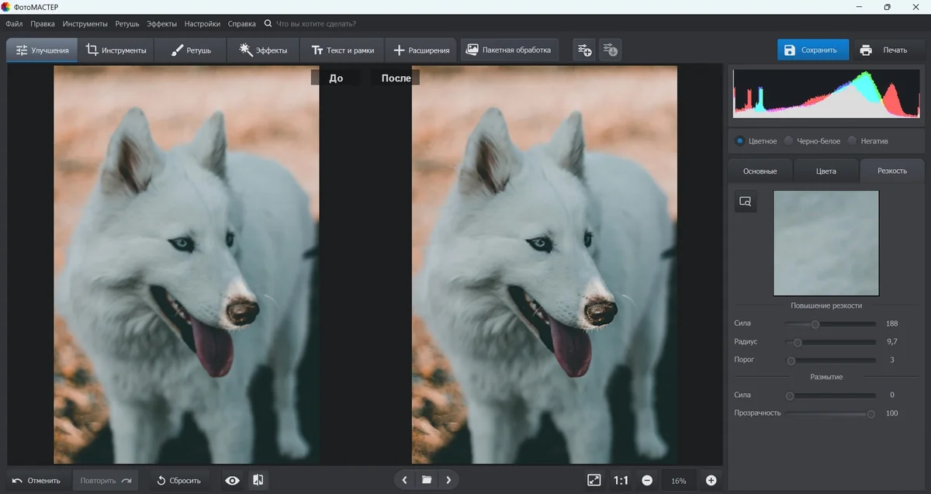
Task: Toggle original view with eye icon
Action: click(x=232, y=481)
